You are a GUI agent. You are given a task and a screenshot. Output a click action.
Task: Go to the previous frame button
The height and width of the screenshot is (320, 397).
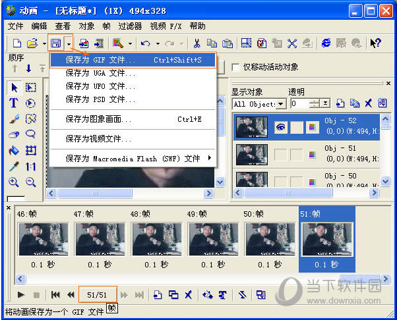tap(71, 295)
